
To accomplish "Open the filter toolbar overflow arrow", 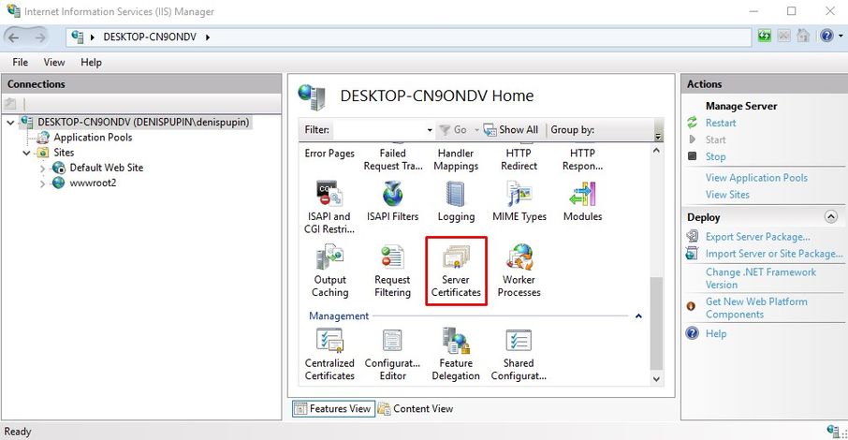I will click(x=658, y=137).
